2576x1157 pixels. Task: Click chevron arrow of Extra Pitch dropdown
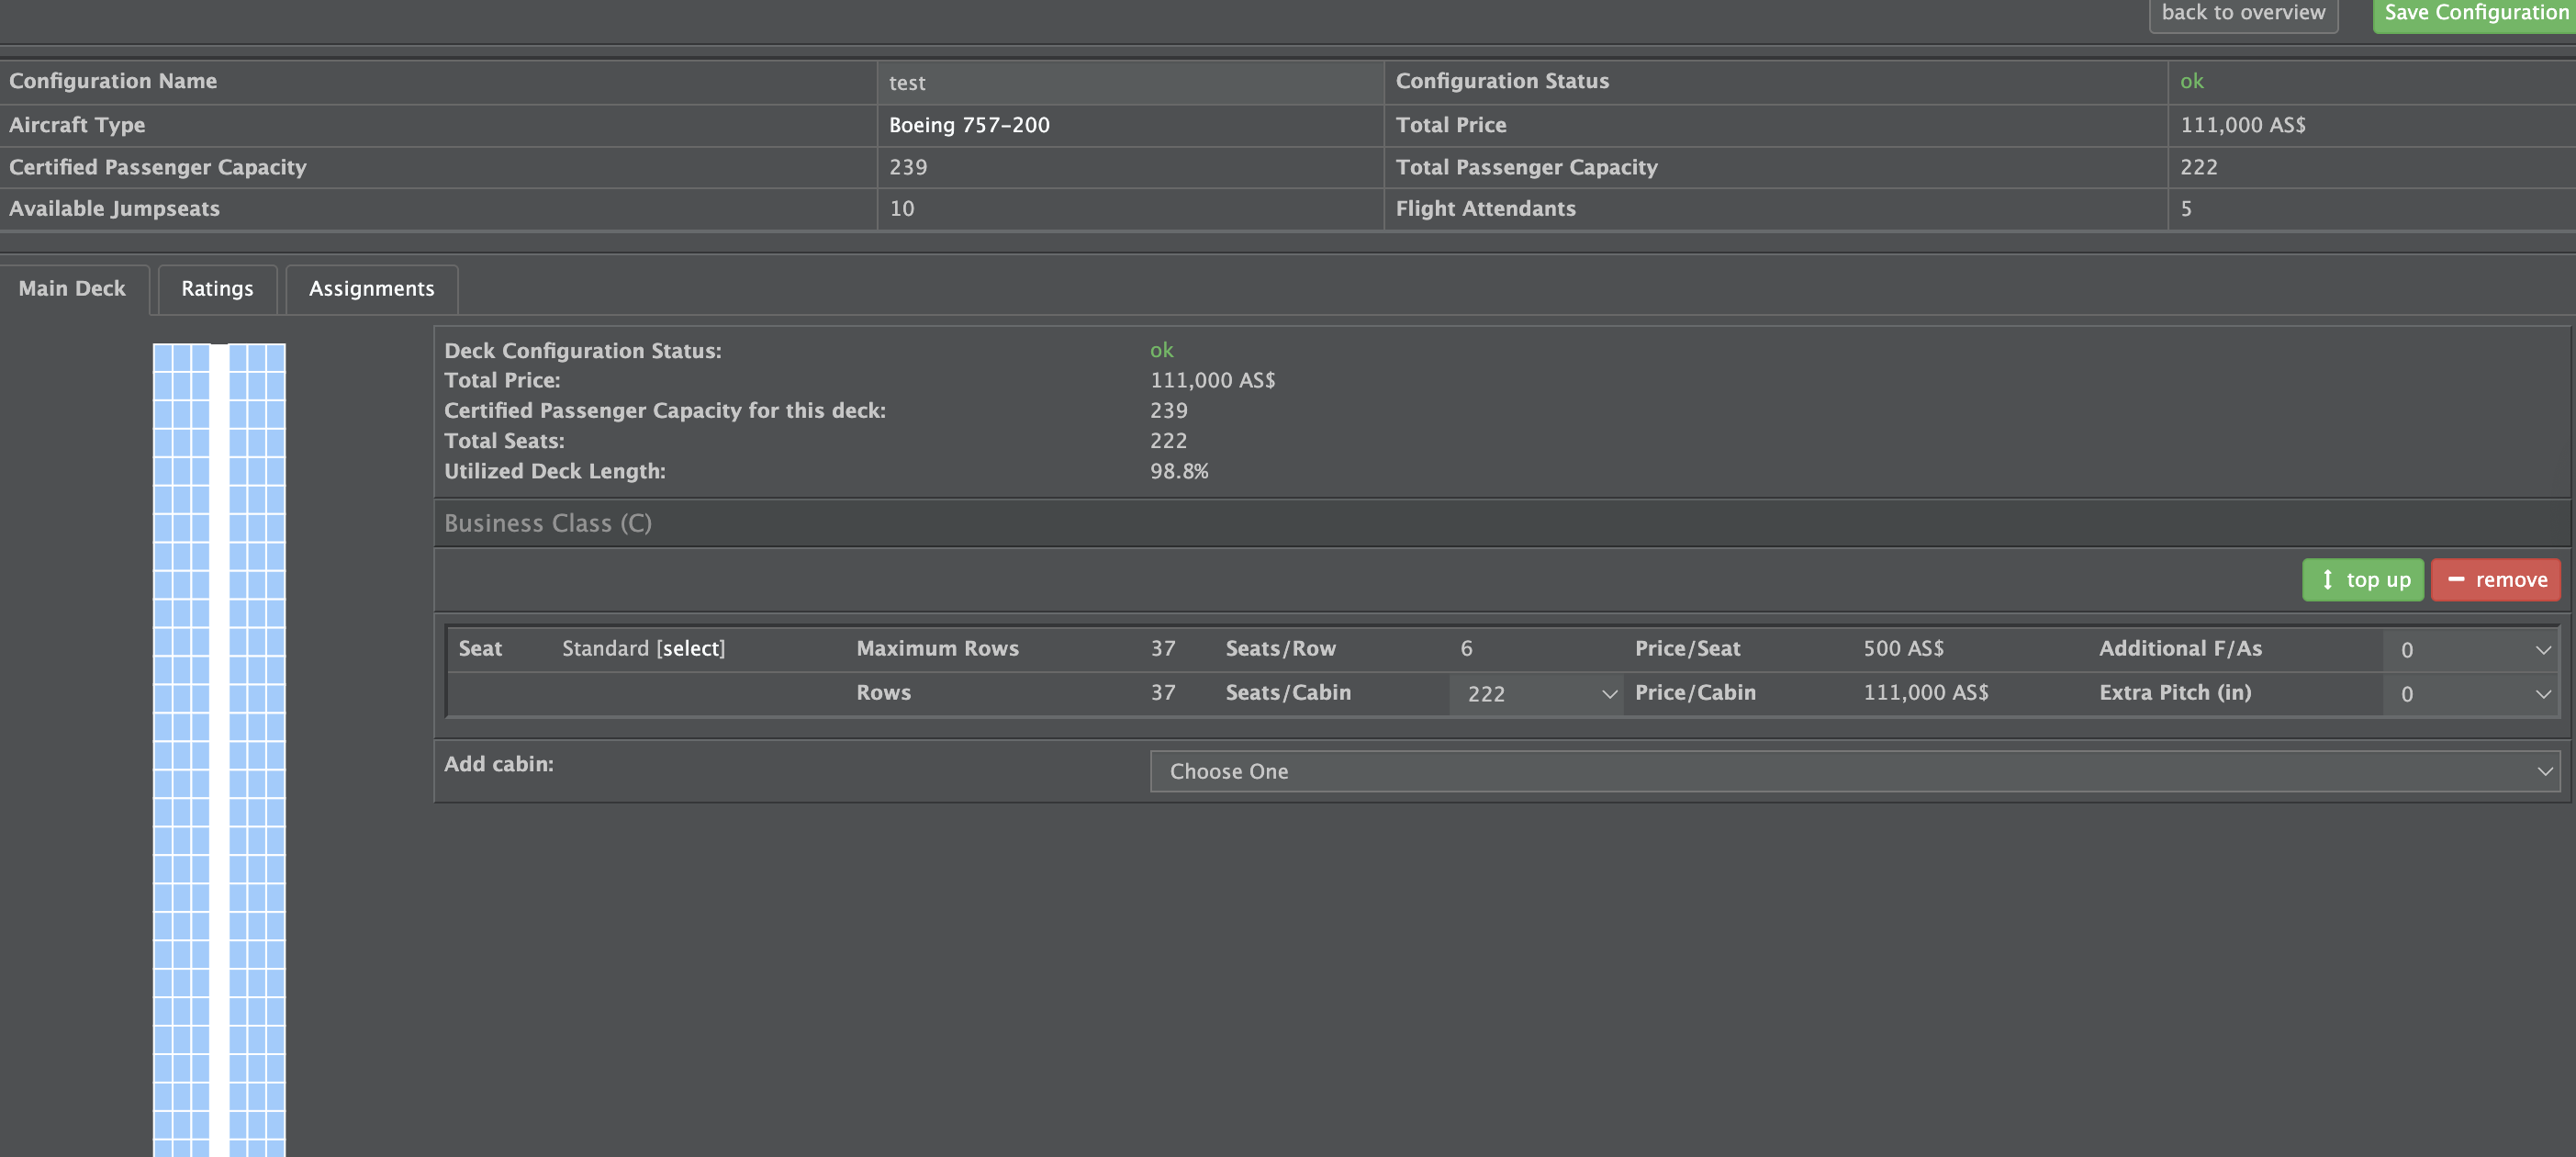click(x=2543, y=694)
